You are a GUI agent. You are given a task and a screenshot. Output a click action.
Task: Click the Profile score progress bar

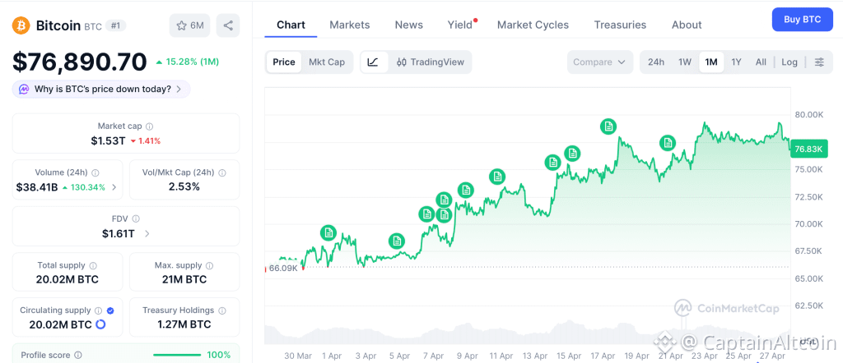177,355
